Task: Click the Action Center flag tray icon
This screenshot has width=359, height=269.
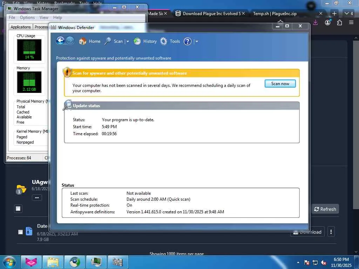Action: tap(306, 262)
